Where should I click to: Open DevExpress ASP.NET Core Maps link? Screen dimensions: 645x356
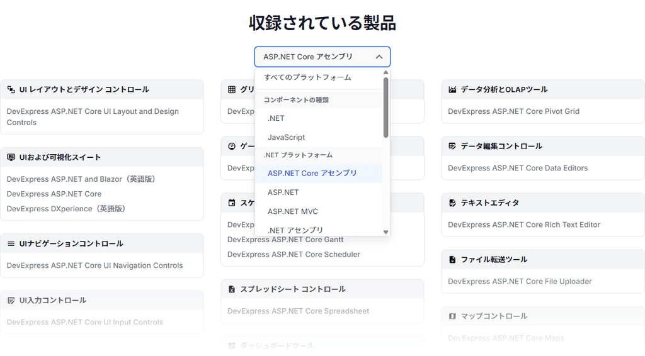coord(506,338)
